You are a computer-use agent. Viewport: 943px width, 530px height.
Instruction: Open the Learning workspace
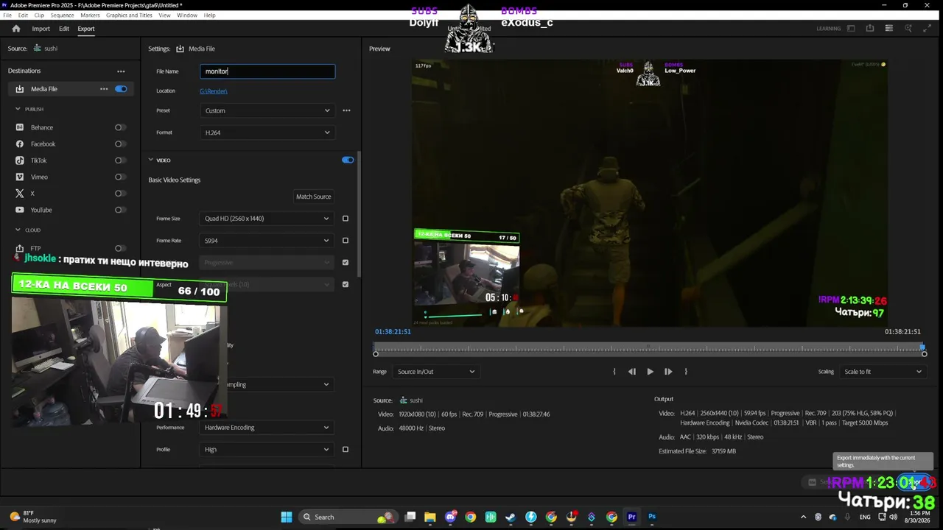coord(829,29)
